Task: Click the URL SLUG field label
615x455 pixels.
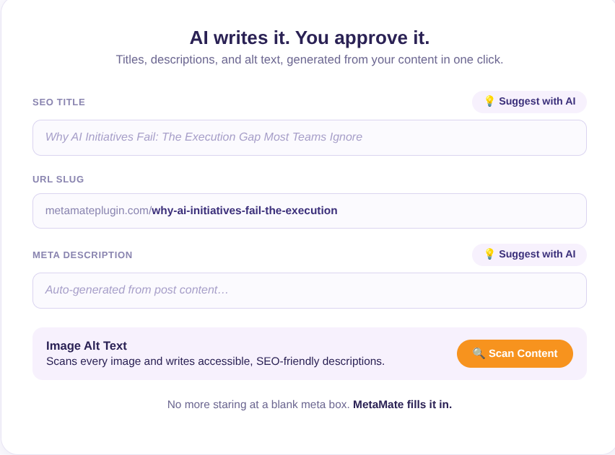Action: [58, 179]
